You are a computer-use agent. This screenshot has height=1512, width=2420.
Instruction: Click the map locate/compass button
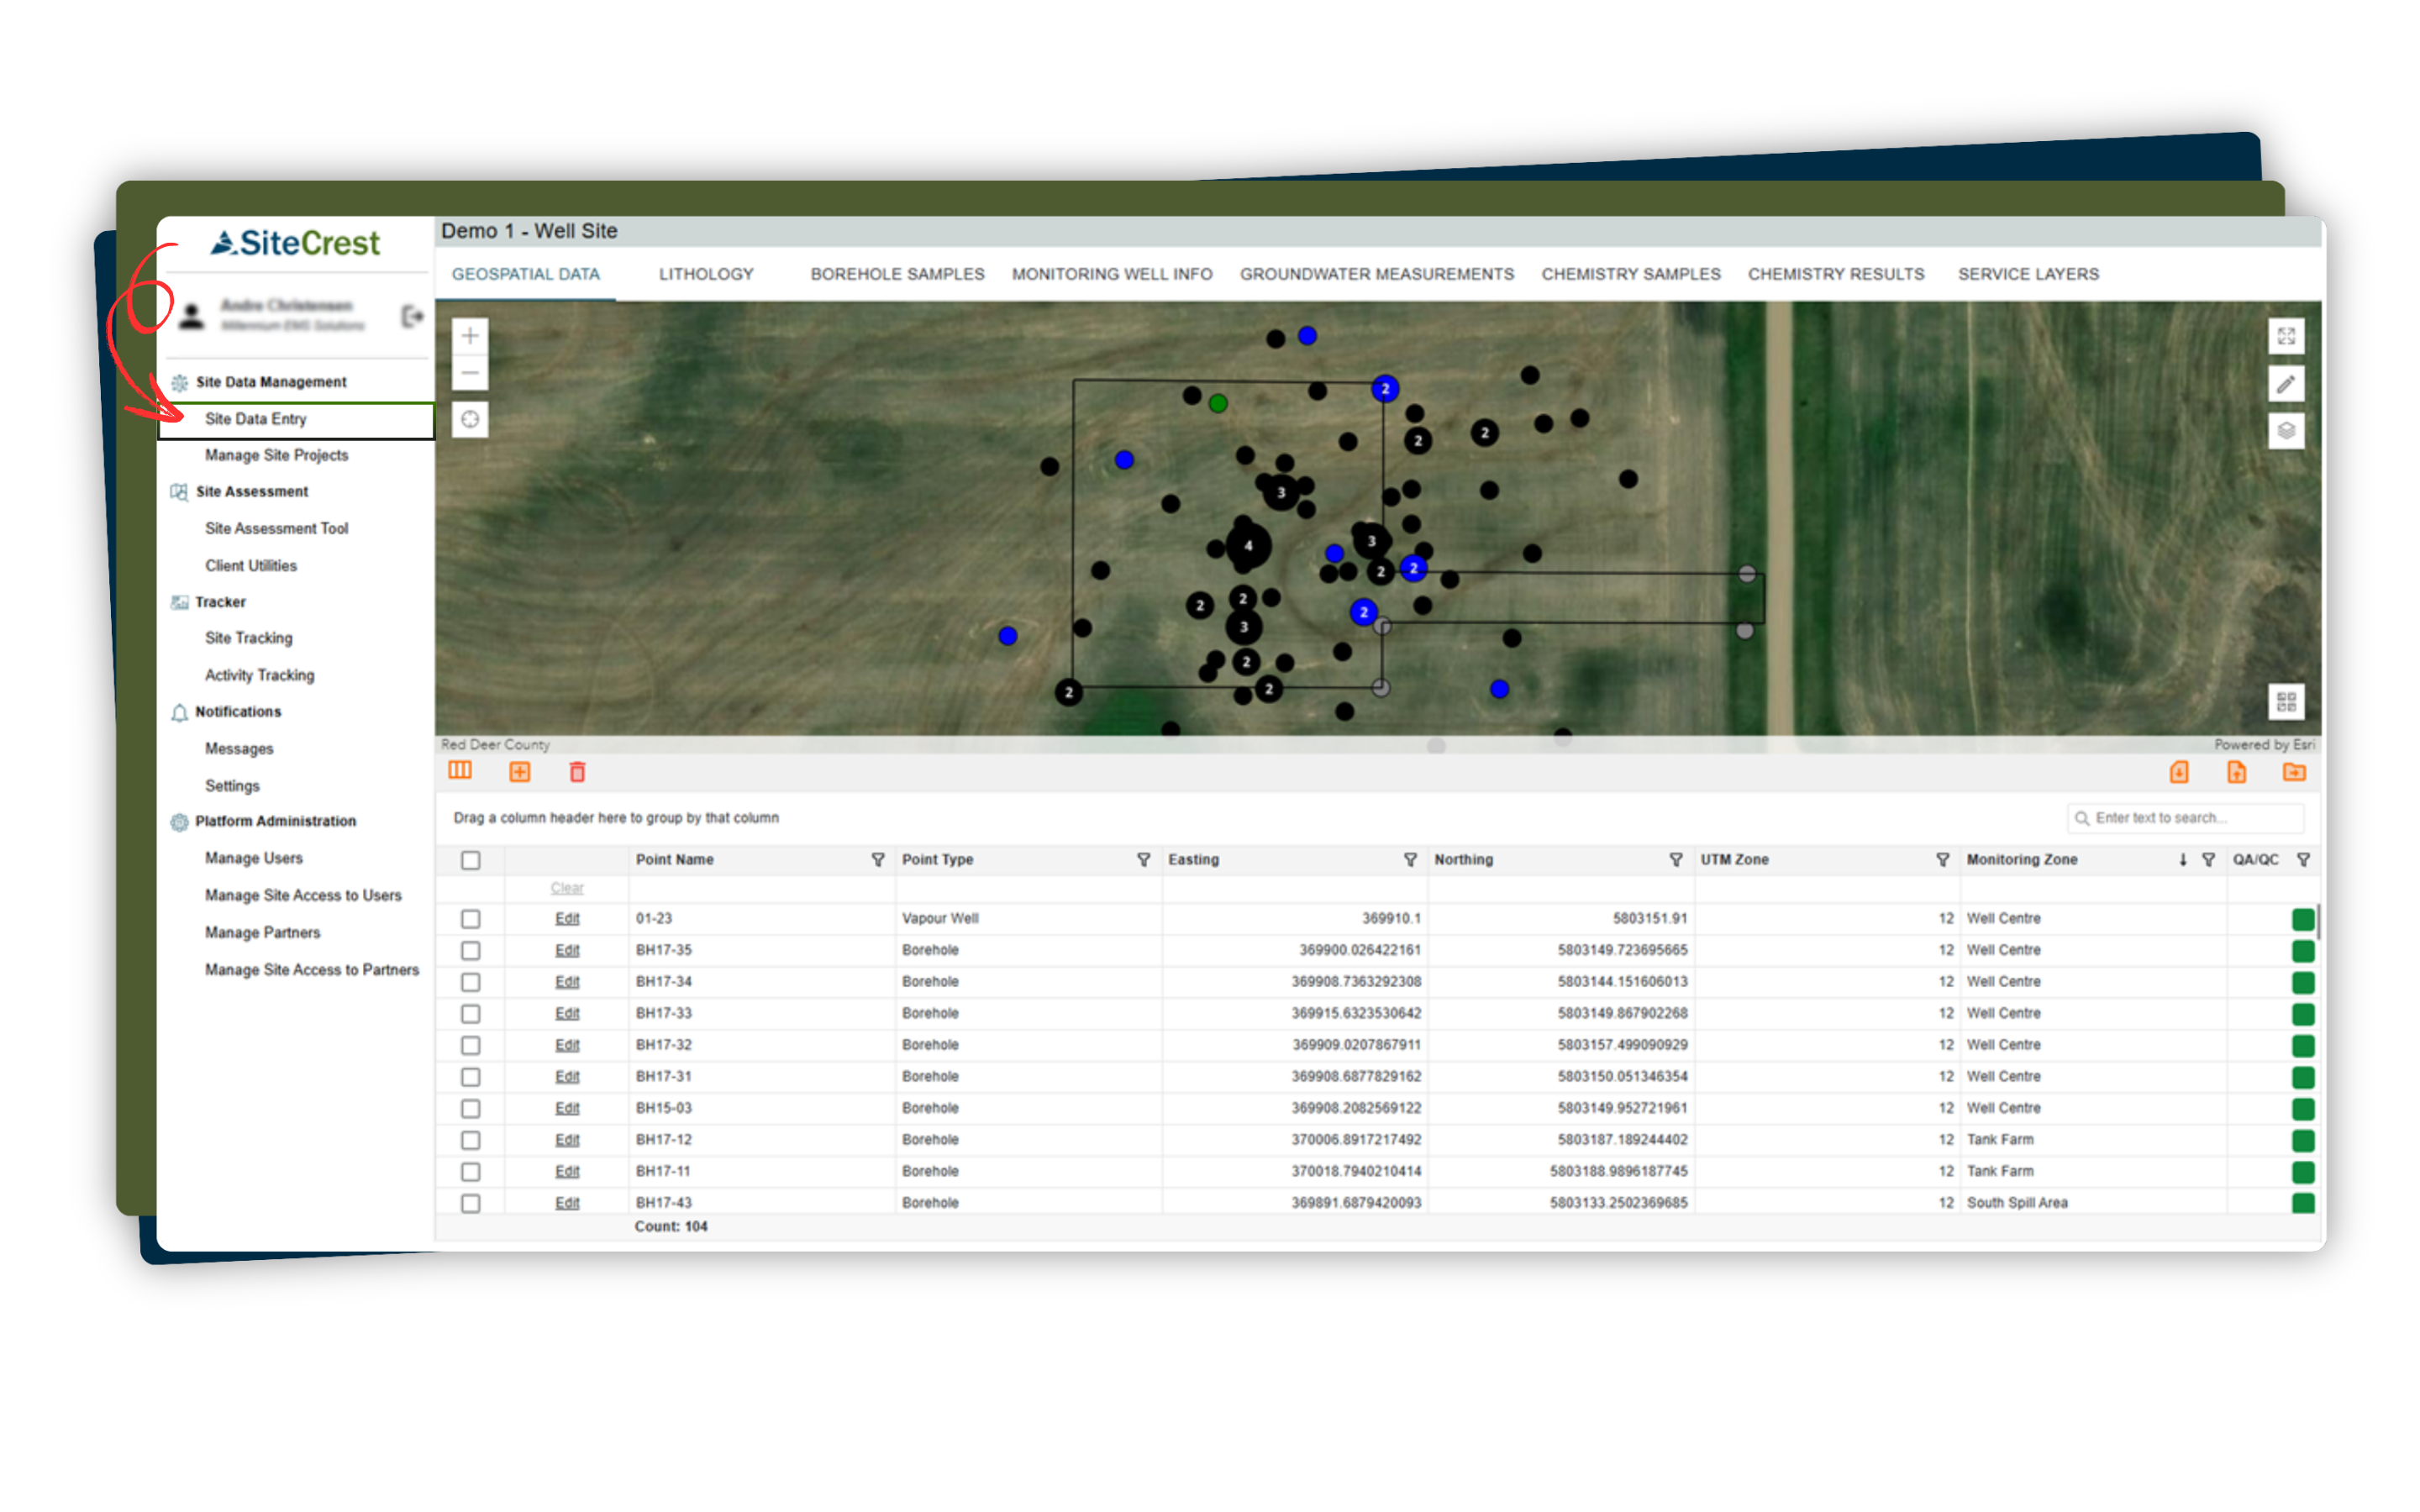coord(470,419)
